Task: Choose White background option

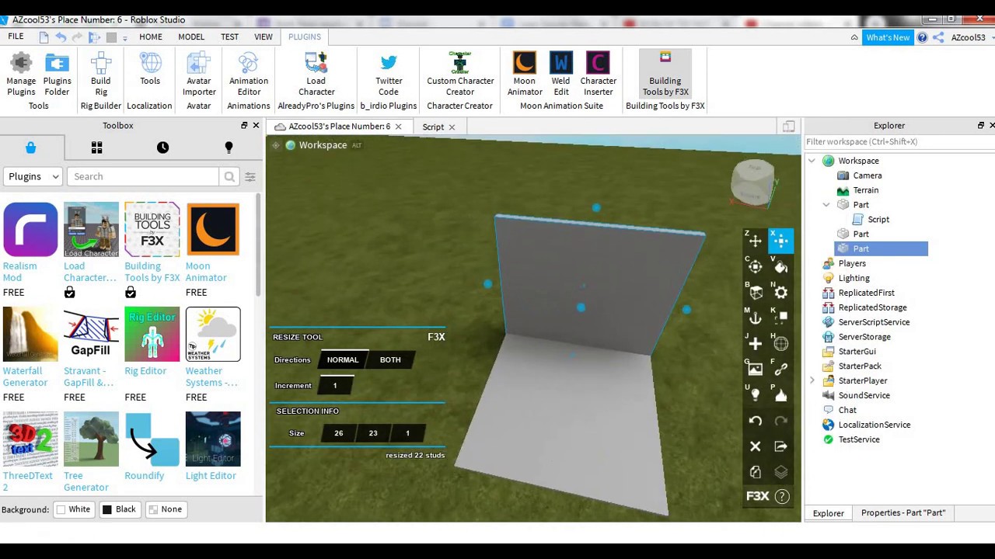Action: (73, 509)
